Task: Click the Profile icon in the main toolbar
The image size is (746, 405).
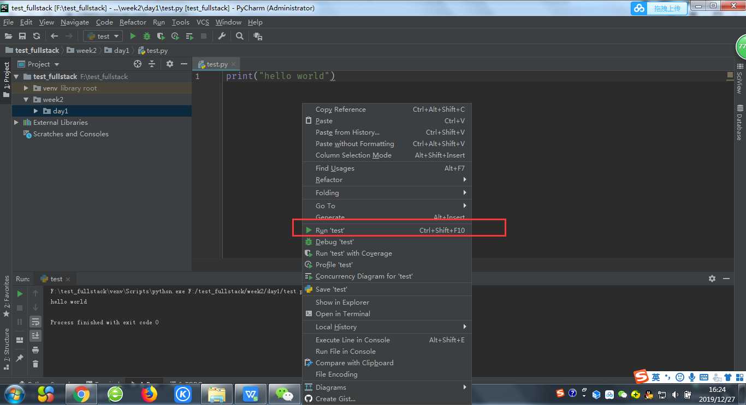Action: pos(175,36)
